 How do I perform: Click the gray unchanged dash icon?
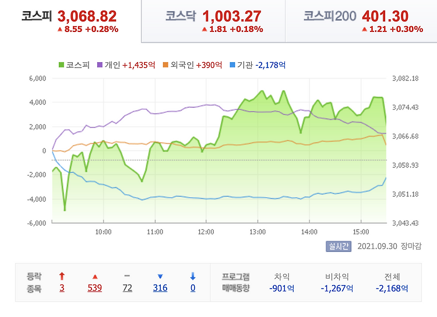click(127, 276)
